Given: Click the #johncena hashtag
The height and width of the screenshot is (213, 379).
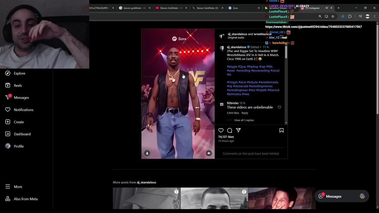Looking at the screenshot, I should coord(234,94).
